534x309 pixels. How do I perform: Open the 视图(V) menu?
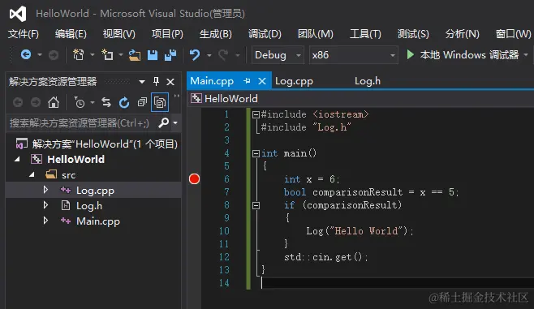(118, 34)
